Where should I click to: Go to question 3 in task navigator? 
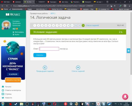coord(42,25)
